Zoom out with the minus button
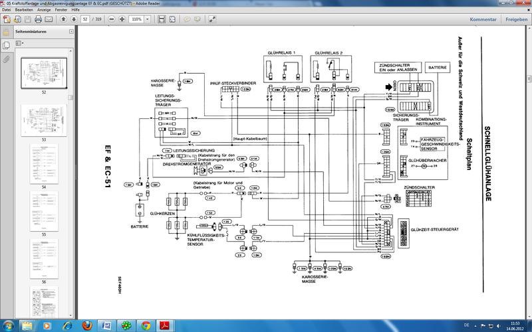This screenshot has height=332, width=532. tap(110, 20)
